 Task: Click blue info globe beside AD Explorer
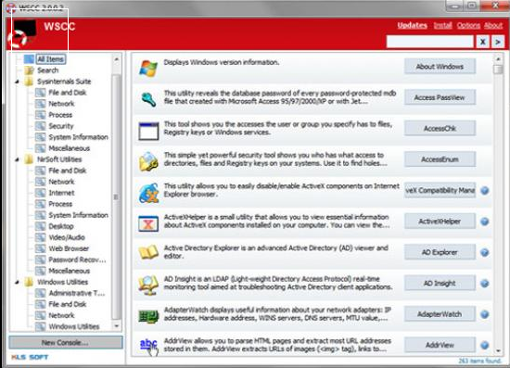click(x=484, y=252)
